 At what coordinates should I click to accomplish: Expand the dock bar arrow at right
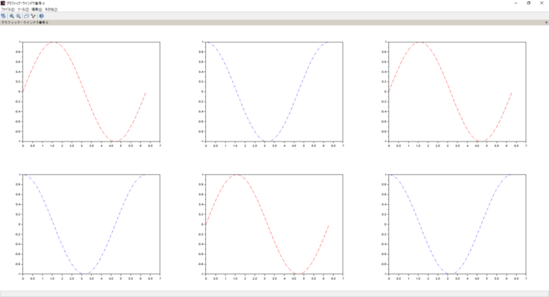546,22
